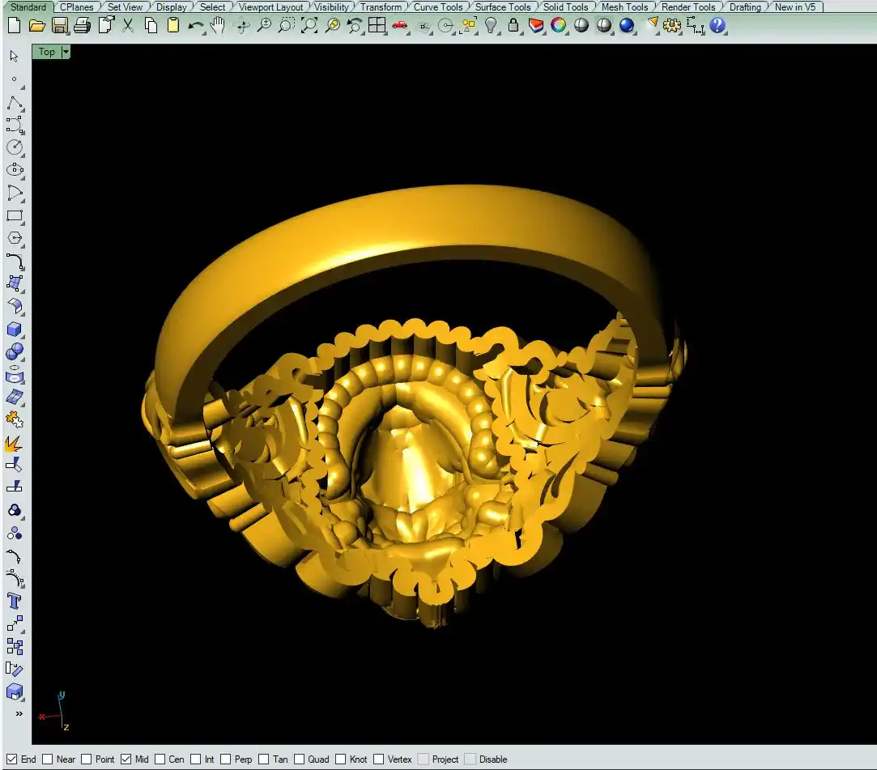Switch to the Curve Tools tab

coord(438,7)
